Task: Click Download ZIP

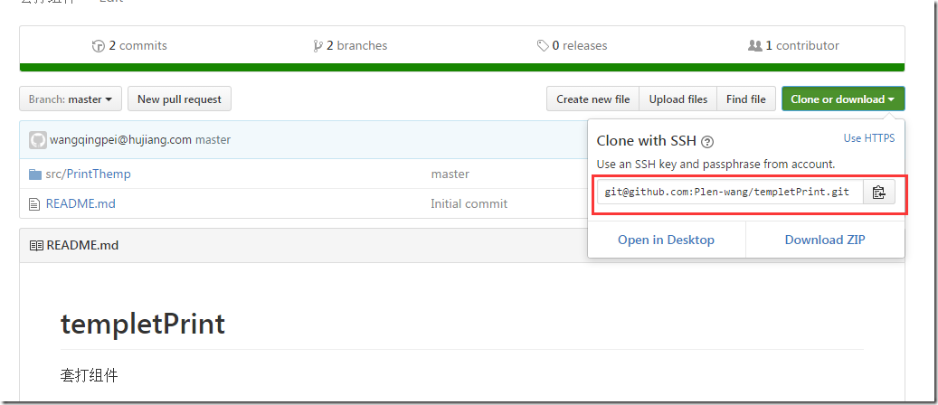Action: coord(825,240)
